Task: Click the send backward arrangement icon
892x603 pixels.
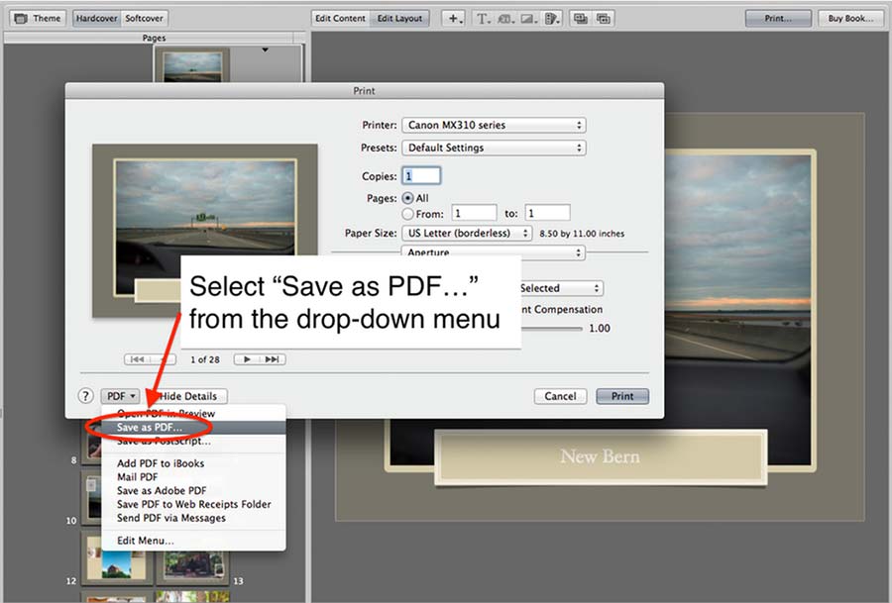Action: [603, 18]
